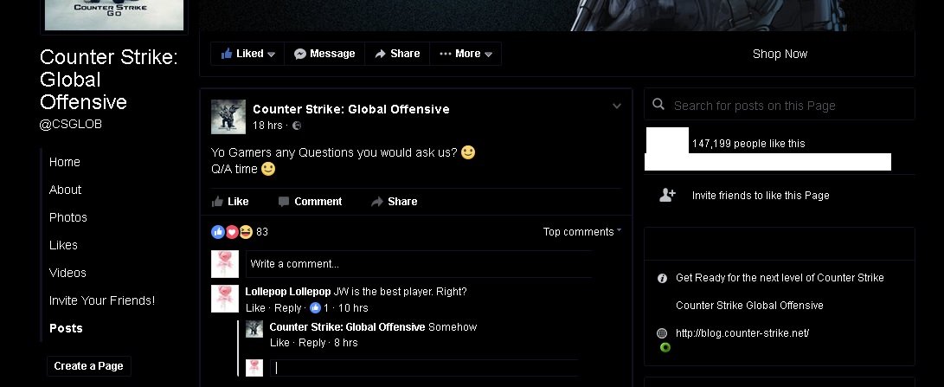Open Videos in the page menu
The width and height of the screenshot is (944, 387).
pos(67,273)
